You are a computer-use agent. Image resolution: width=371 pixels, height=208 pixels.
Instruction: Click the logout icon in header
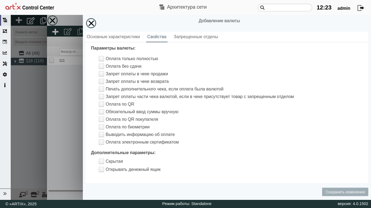click(x=360, y=8)
